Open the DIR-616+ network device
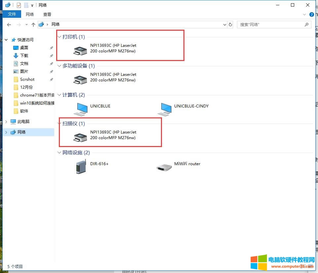Screen dimensions: 318x273 [81, 167]
